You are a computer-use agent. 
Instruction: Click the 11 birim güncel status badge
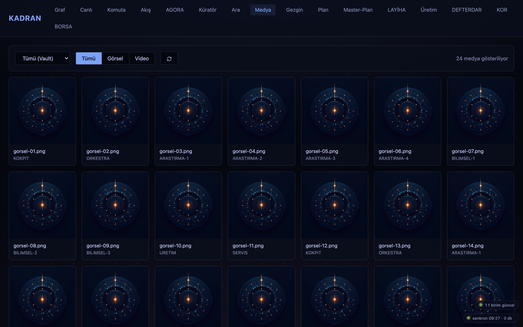tap(497, 305)
